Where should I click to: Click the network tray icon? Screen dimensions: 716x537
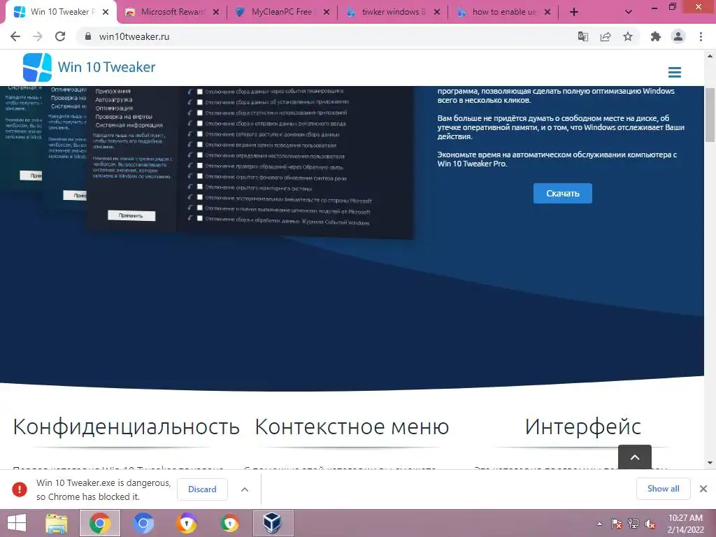(633, 524)
